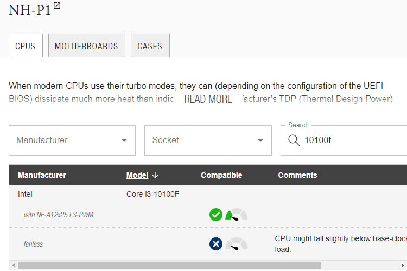Viewport: 407px width, 271px height.
Task: Click the Core i3-10100F model cell
Action: pos(152,194)
